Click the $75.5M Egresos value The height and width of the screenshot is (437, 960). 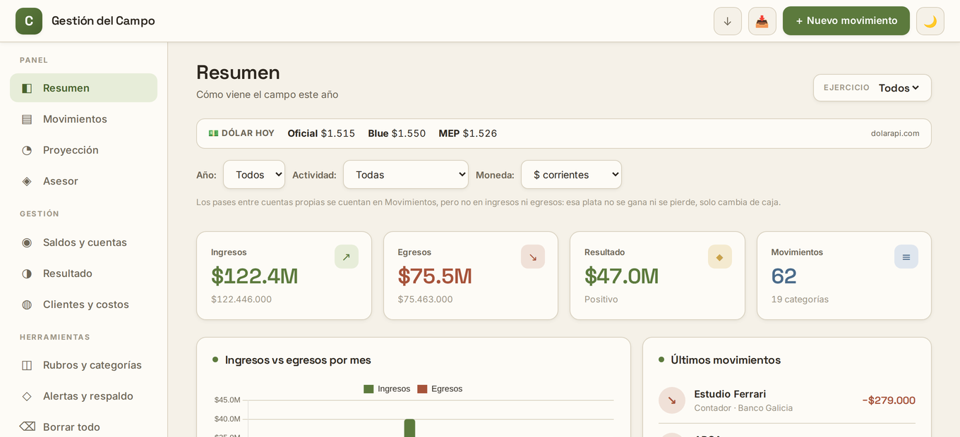tap(435, 276)
